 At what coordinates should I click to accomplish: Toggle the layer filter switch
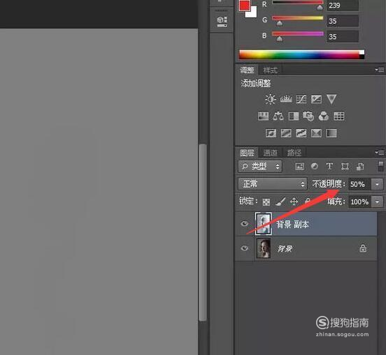click(381, 166)
